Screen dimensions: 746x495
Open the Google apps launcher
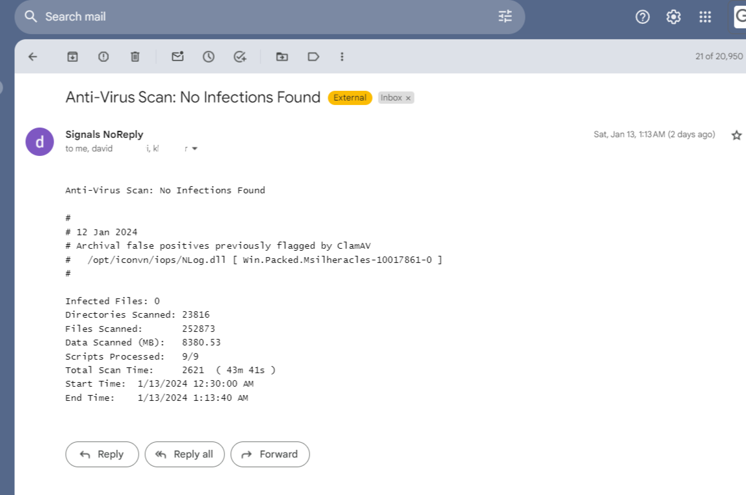click(x=705, y=17)
